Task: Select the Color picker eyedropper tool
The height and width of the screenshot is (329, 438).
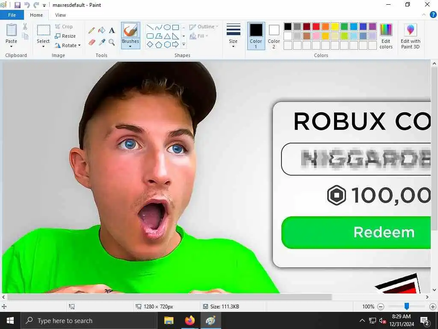Action: tap(102, 42)
